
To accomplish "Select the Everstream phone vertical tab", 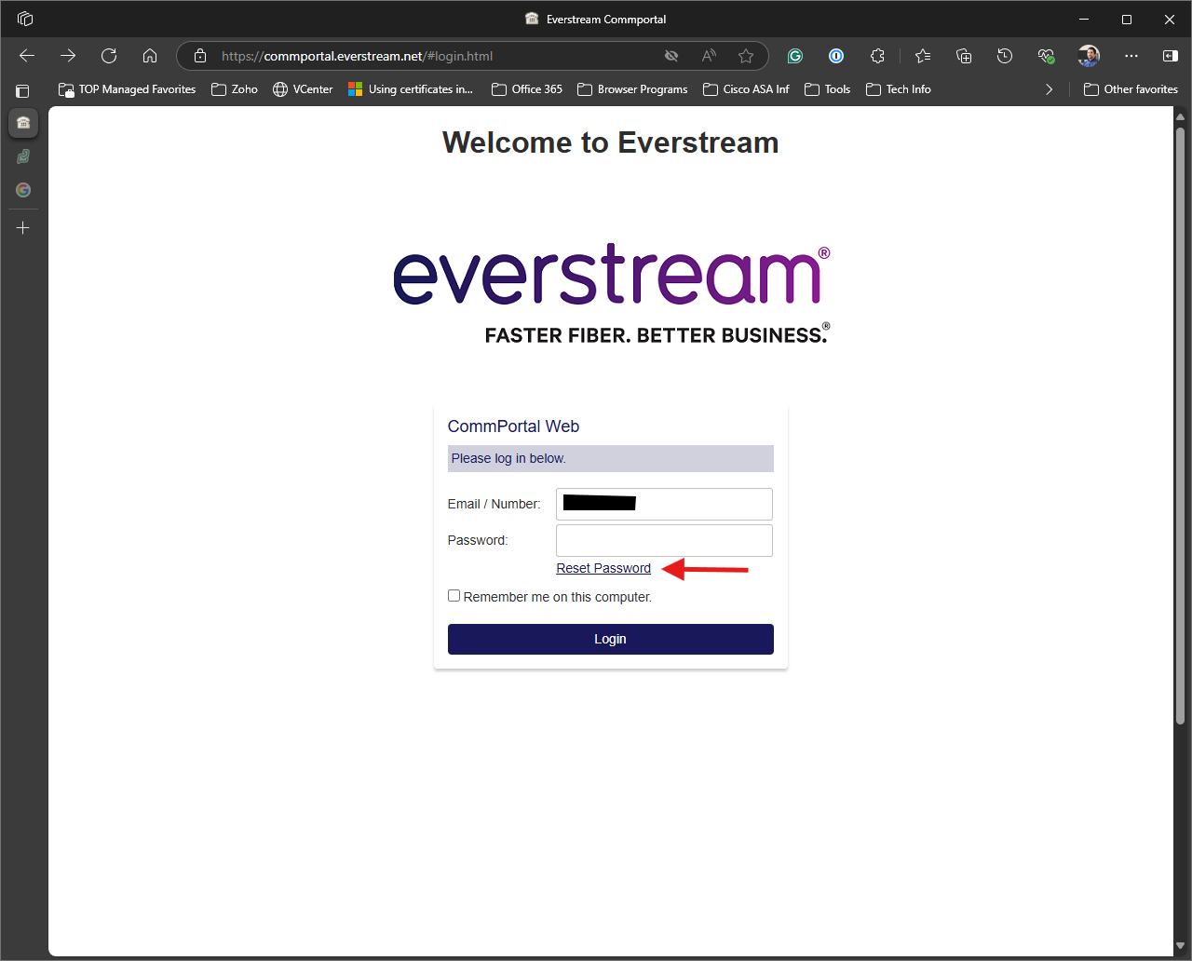I will click(23, 123).
